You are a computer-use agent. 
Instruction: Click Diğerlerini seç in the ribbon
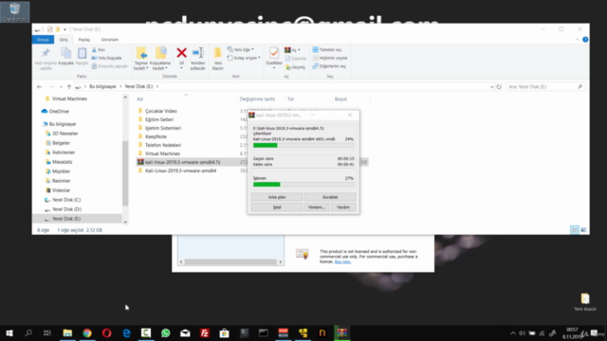point(329,66)
